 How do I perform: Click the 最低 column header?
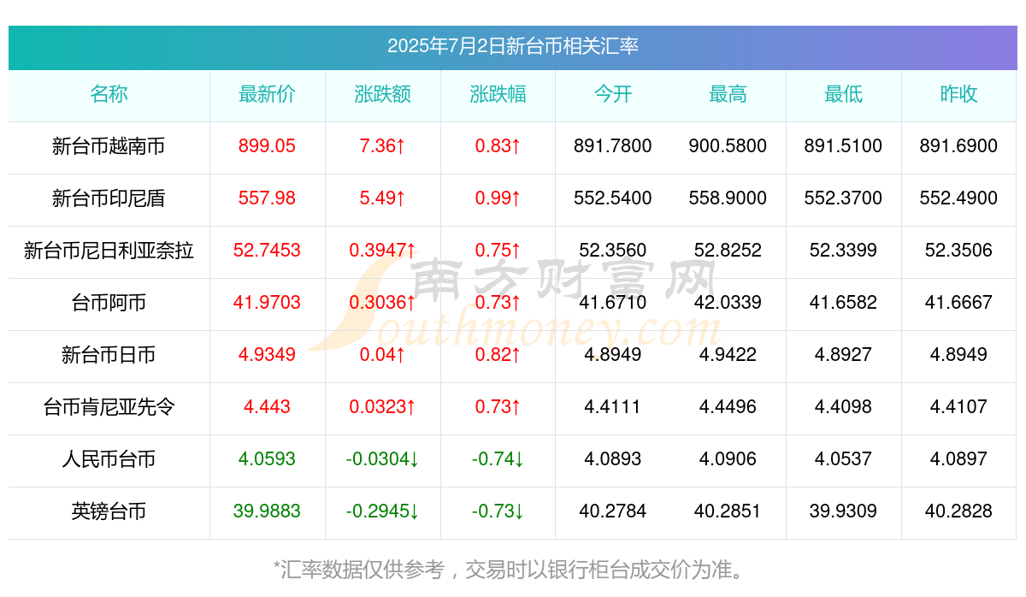tap(843, 94)
